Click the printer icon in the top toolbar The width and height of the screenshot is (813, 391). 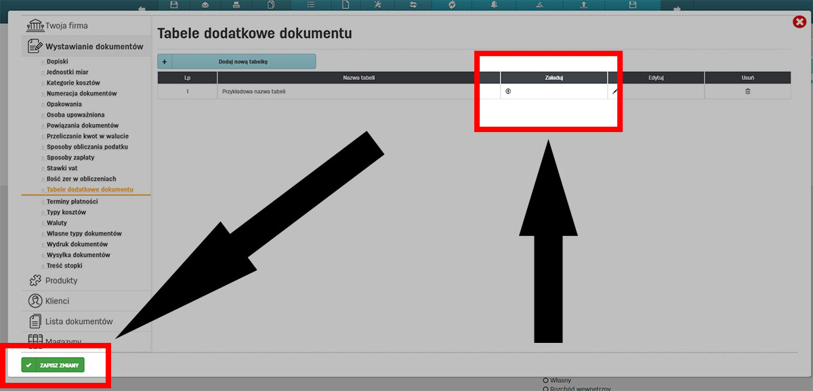[x=236, y=5]
